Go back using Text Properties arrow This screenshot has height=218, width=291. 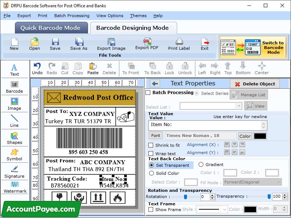[155, 84]
